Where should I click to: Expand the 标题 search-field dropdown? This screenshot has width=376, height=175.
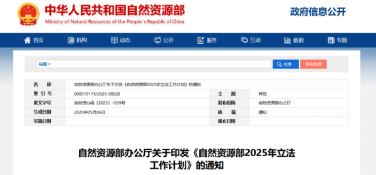click(45, 64)
